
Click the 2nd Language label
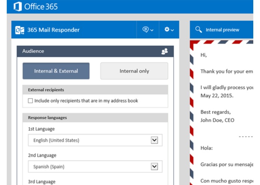pos(42,155)
